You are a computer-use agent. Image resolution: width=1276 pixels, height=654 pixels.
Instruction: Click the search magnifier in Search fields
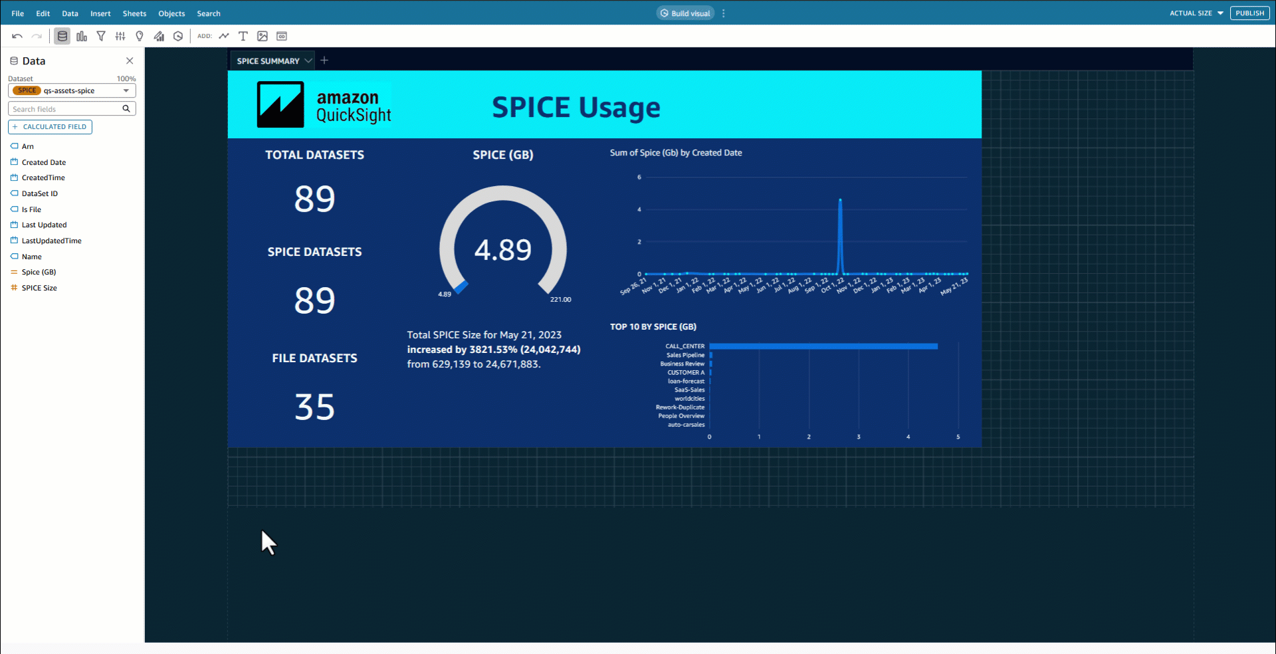coord(126,109)
